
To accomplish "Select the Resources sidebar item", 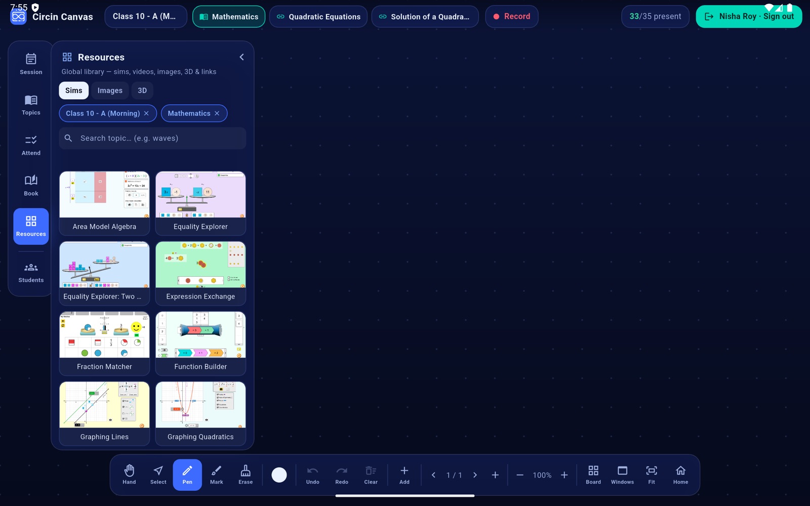I will click(x=31, y=226).
